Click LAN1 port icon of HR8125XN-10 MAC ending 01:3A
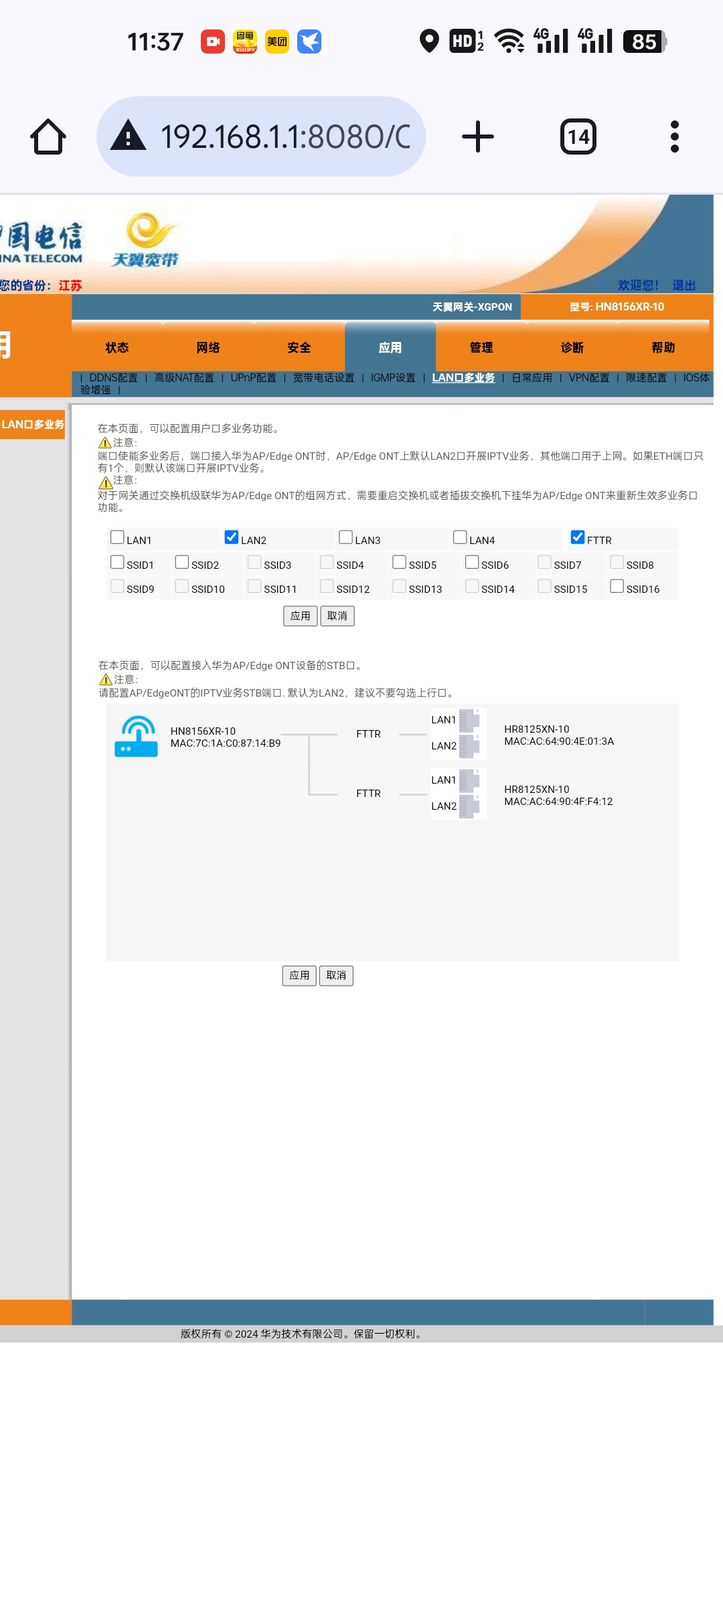 click(x=469, y=720)
